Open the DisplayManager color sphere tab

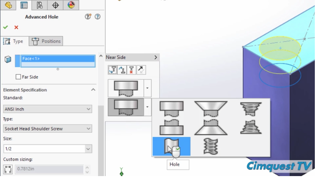pos(71,5)
